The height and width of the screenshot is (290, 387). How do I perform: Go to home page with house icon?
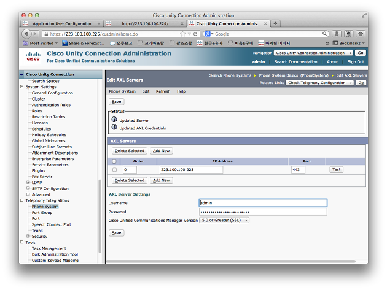[x=361, y=34]
